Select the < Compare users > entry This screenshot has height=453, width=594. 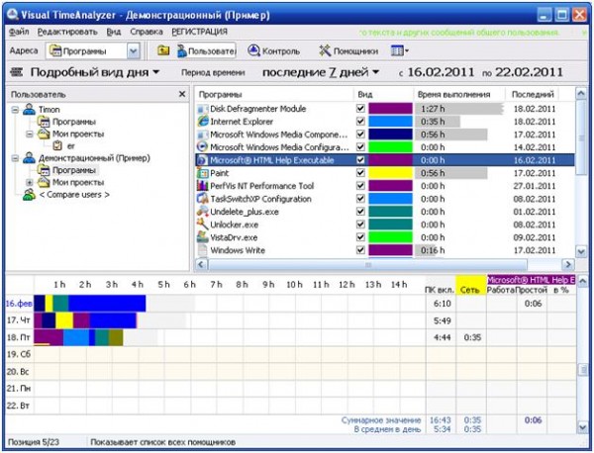74,195
